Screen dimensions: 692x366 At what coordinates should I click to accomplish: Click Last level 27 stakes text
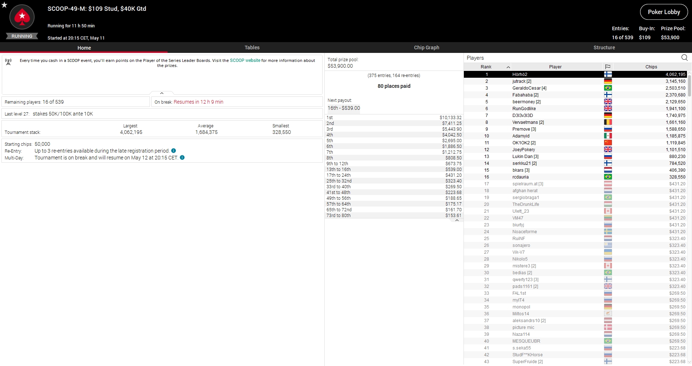49,114
